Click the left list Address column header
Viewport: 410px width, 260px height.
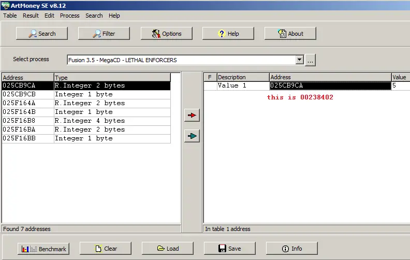pyautogui.click(x=28, y=77)
